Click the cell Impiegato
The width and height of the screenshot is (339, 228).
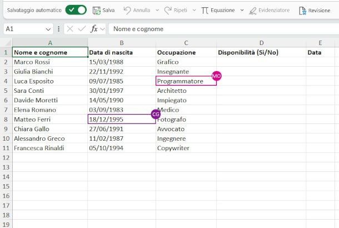pos(186,100)
